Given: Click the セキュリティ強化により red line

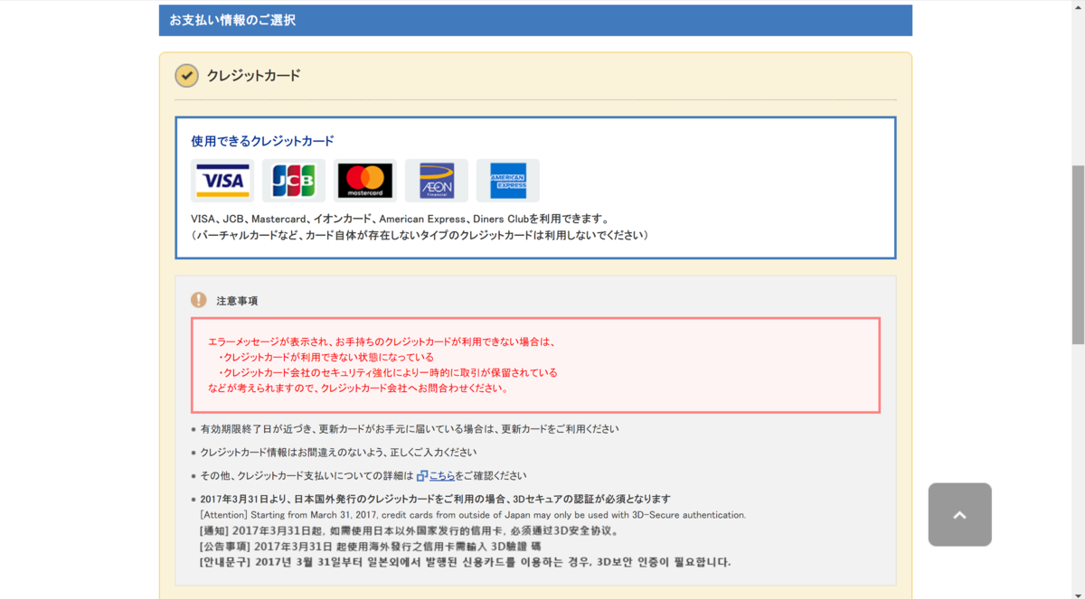Looking at the screenshot, I should tap(388, 372).
